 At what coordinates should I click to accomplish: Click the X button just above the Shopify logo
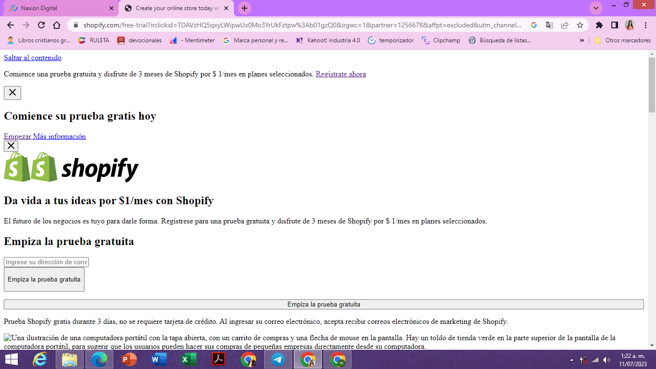[x=11, y=146]
